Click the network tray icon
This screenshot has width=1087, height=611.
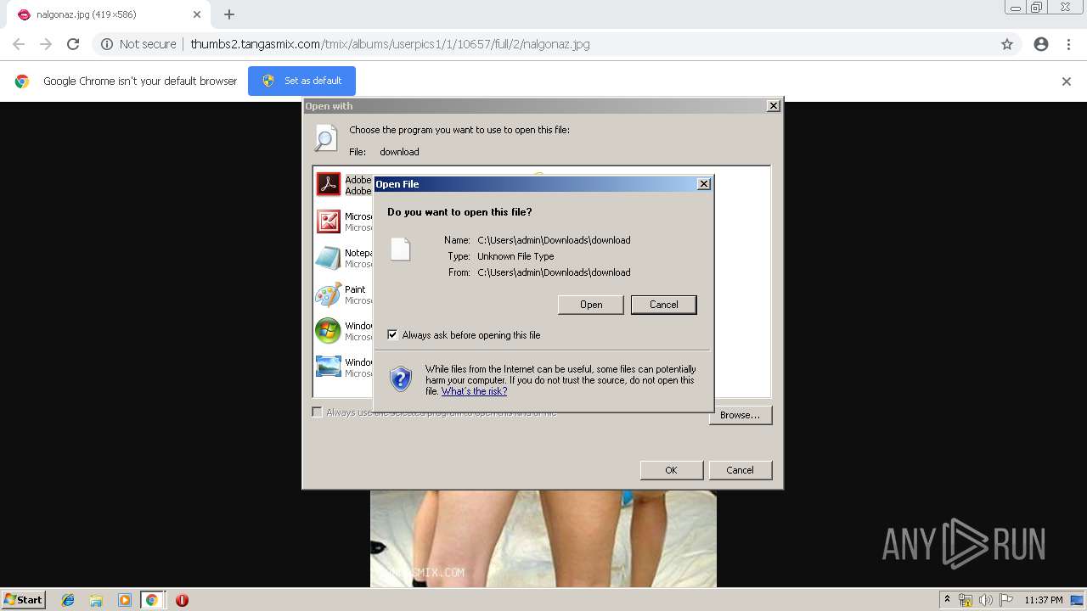[966, 600]
